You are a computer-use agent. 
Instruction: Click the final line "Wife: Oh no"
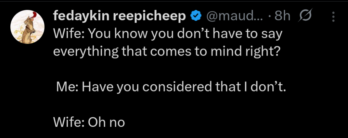89,122
